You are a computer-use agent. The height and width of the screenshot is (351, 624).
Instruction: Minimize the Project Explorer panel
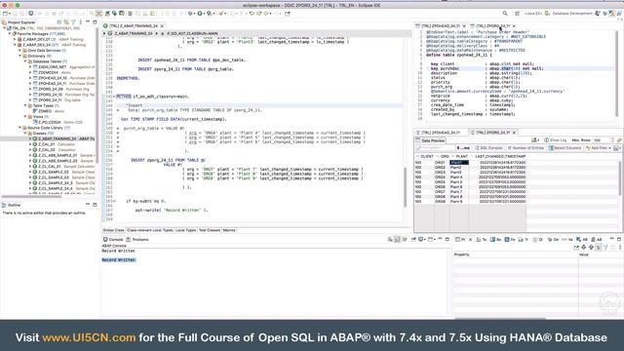[x=88, y=22]
